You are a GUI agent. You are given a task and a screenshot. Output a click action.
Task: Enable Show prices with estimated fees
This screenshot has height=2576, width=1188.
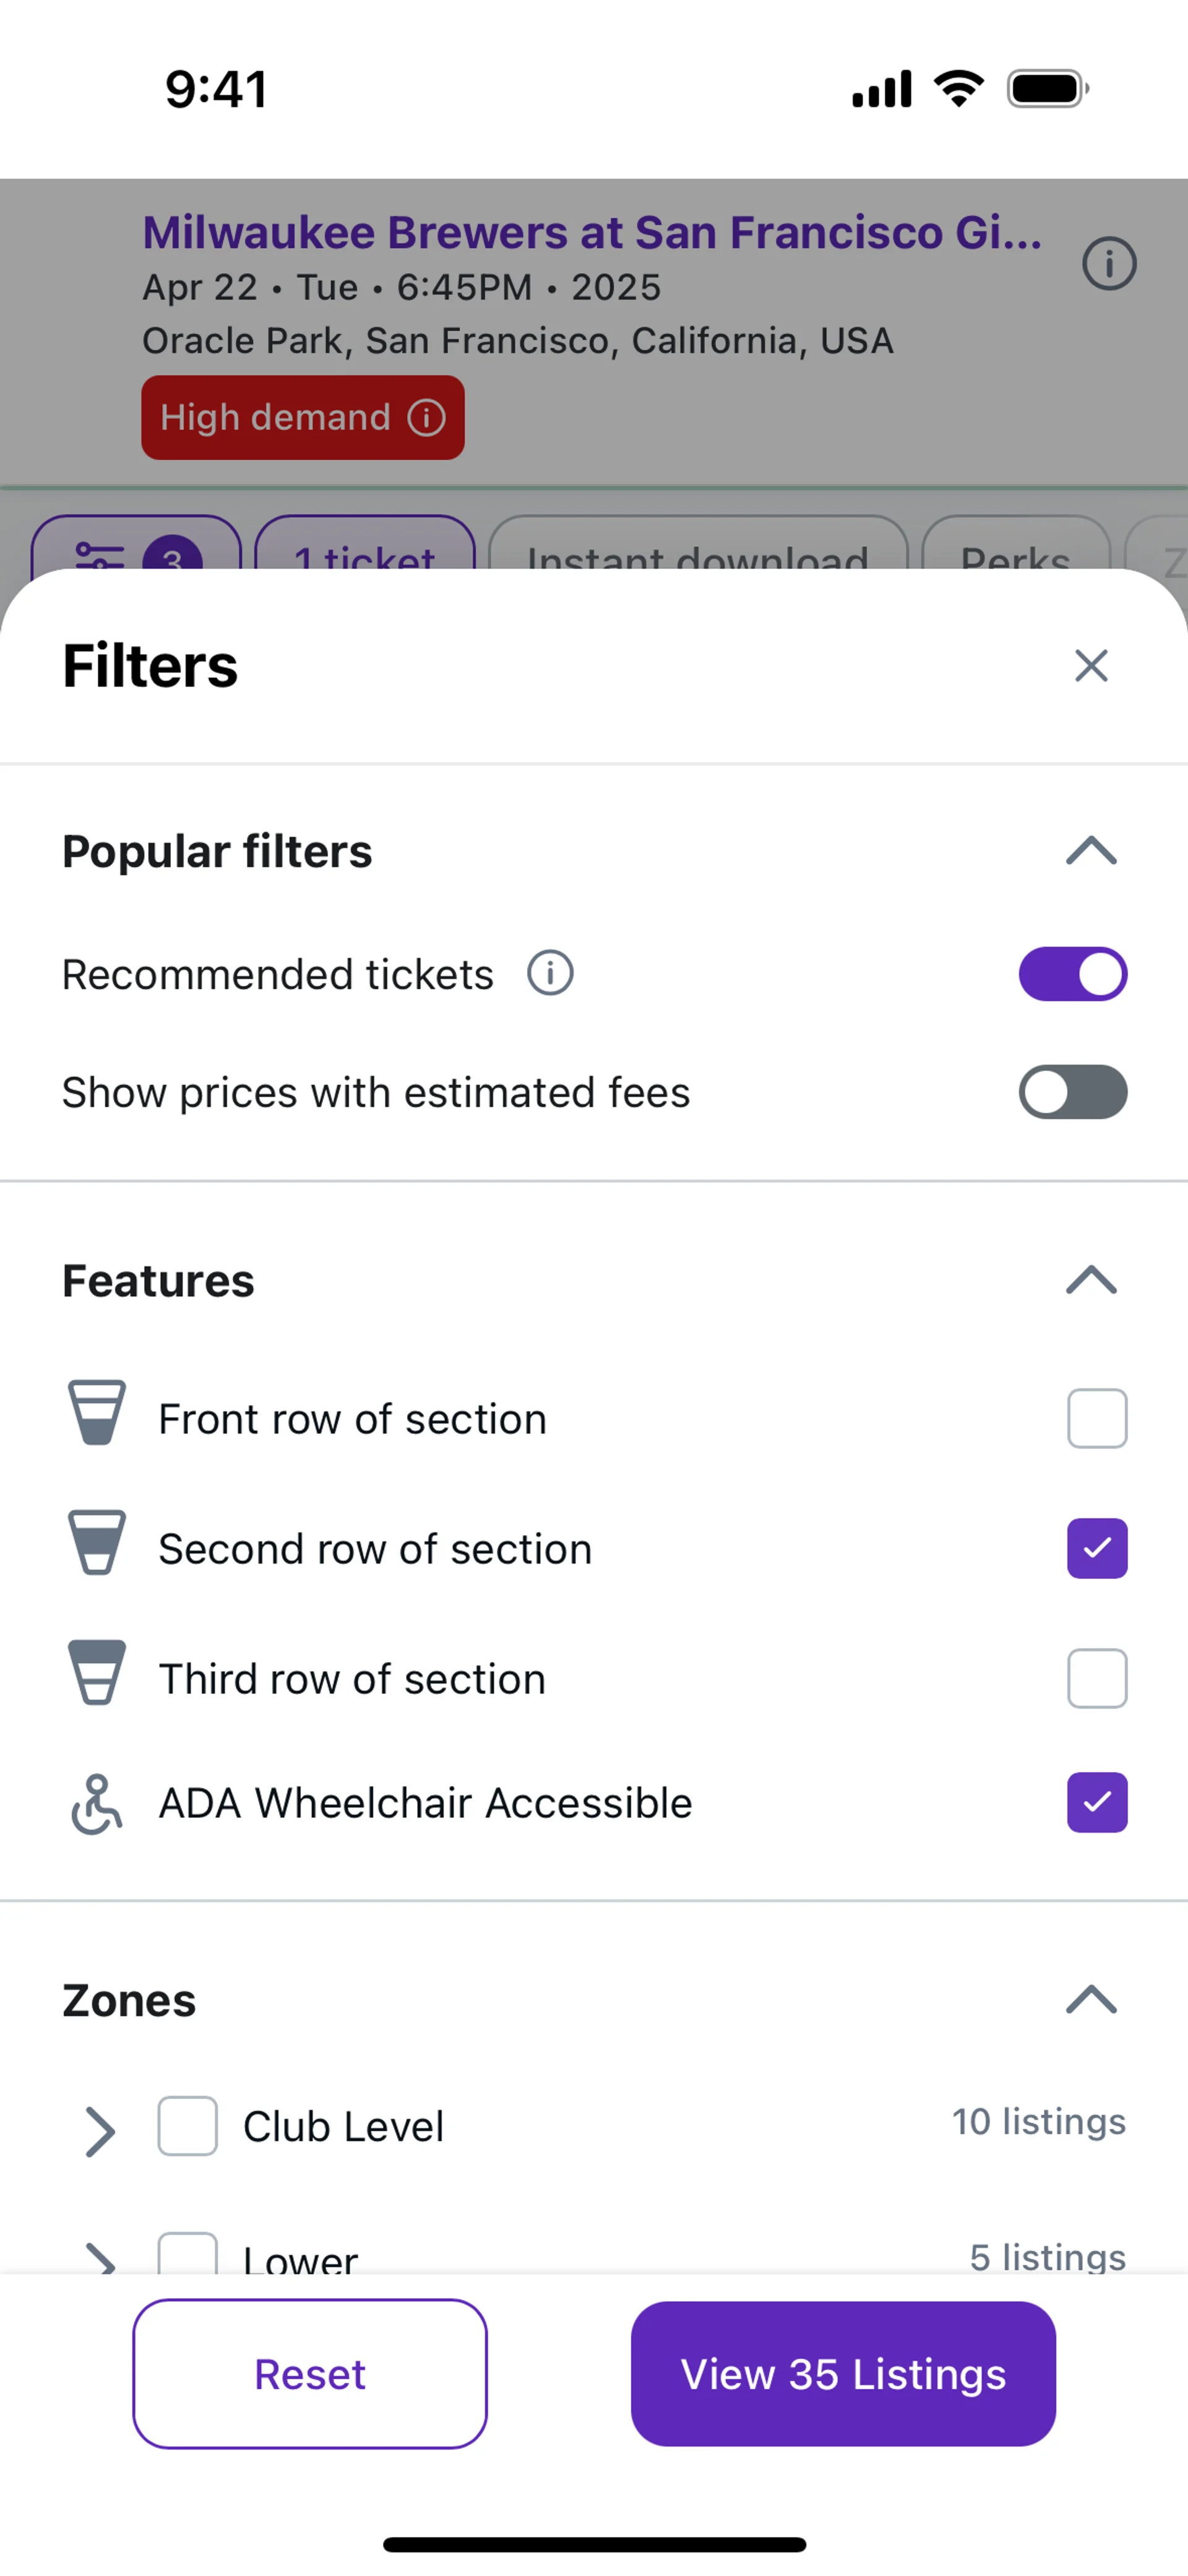pos(1073,1092)
